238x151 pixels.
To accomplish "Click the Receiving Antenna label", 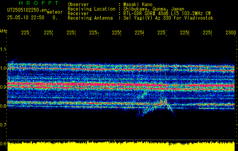I will click(x=90, y=18).
